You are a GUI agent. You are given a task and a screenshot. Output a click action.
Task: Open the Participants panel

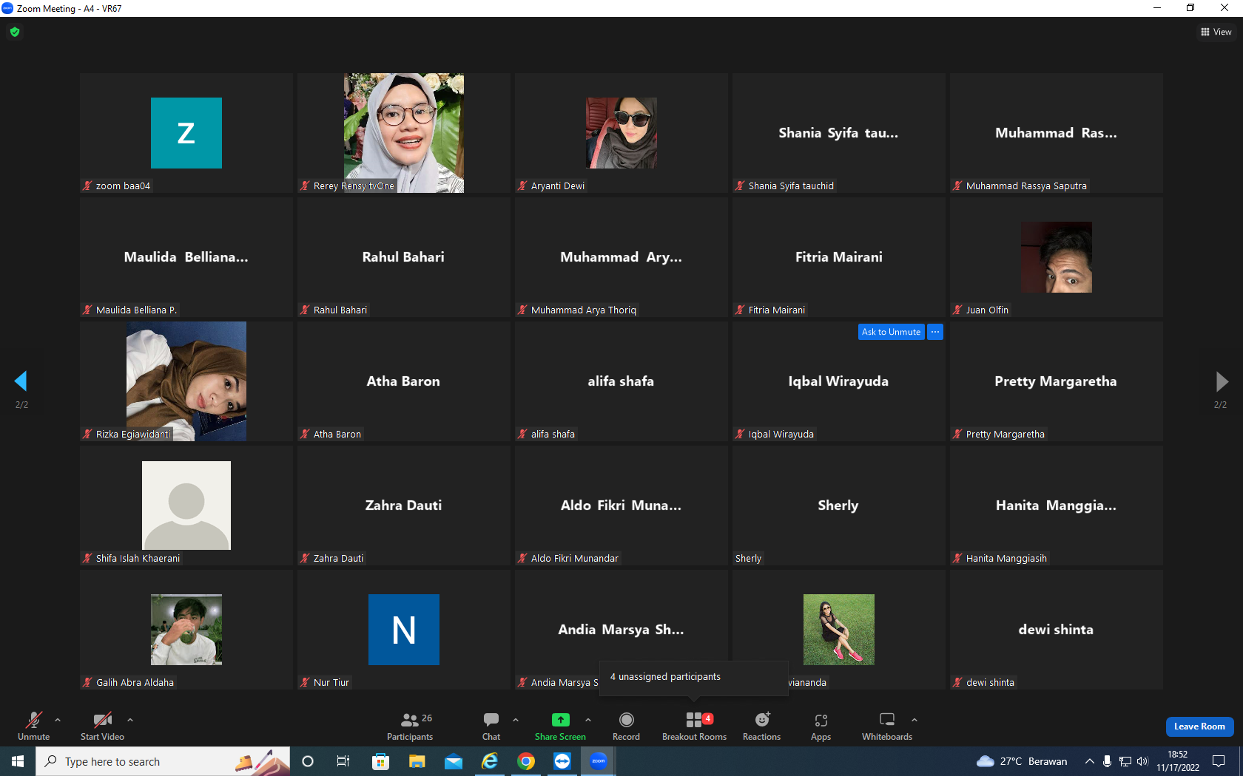pos(410,726)
